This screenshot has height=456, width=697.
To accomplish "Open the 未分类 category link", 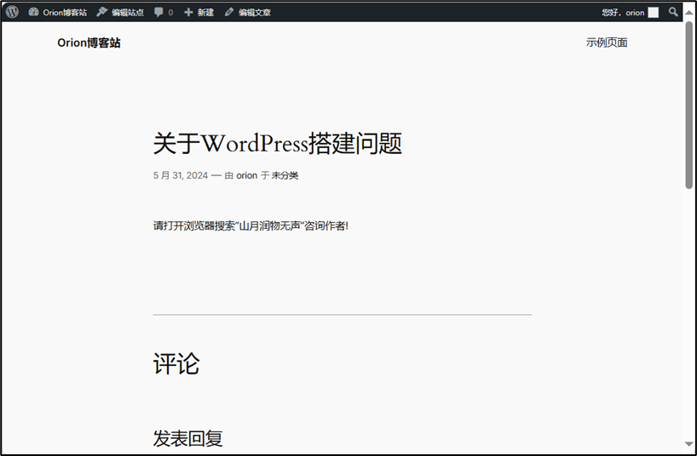I will pos(285,175).
